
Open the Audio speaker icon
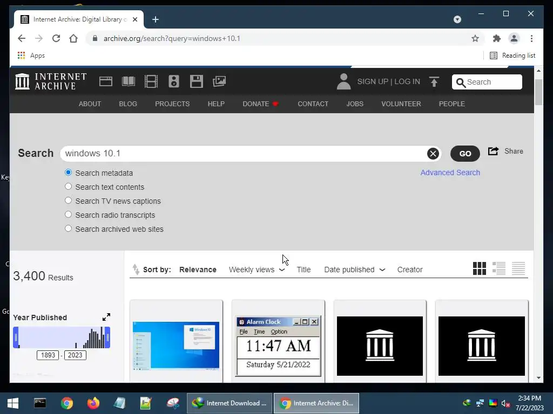(174, 81)
